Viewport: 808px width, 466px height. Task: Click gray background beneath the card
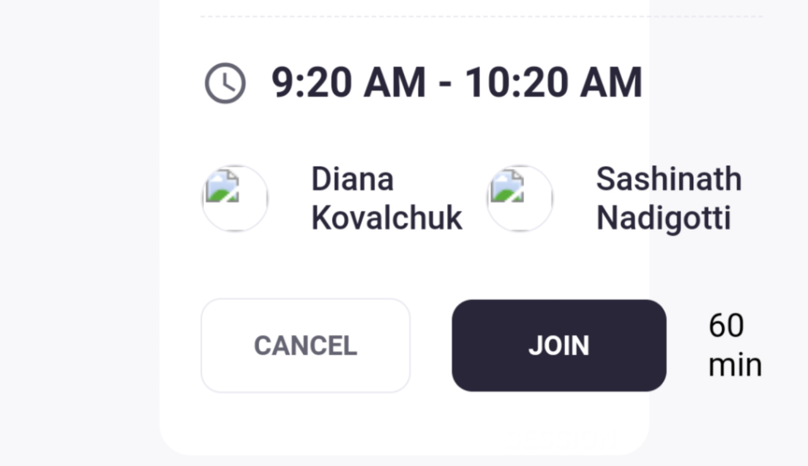coord(404,461)
